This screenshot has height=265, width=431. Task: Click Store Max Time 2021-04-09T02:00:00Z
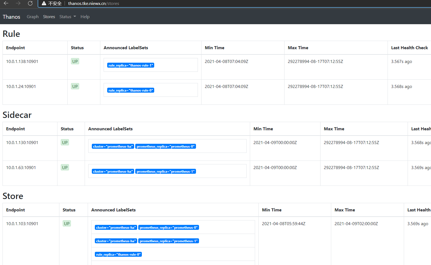point(356,224)
